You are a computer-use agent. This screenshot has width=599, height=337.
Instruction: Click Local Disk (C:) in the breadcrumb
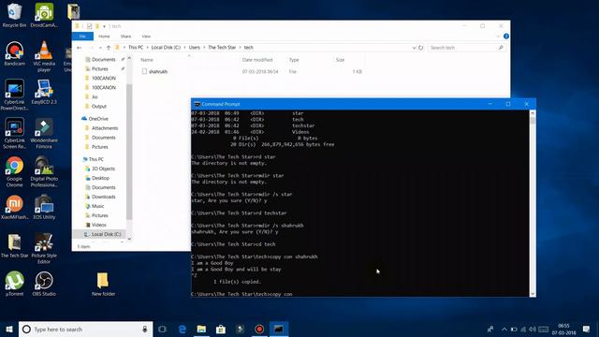[166, 48]
